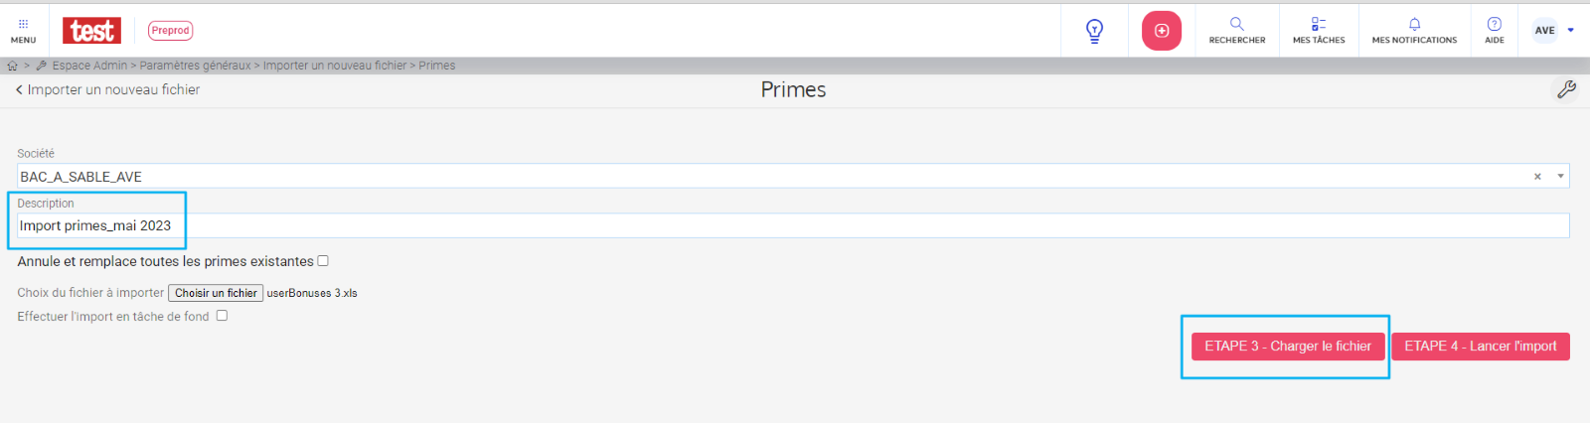
Task: Open the AVE user account dropdown
Action: 1554,31
